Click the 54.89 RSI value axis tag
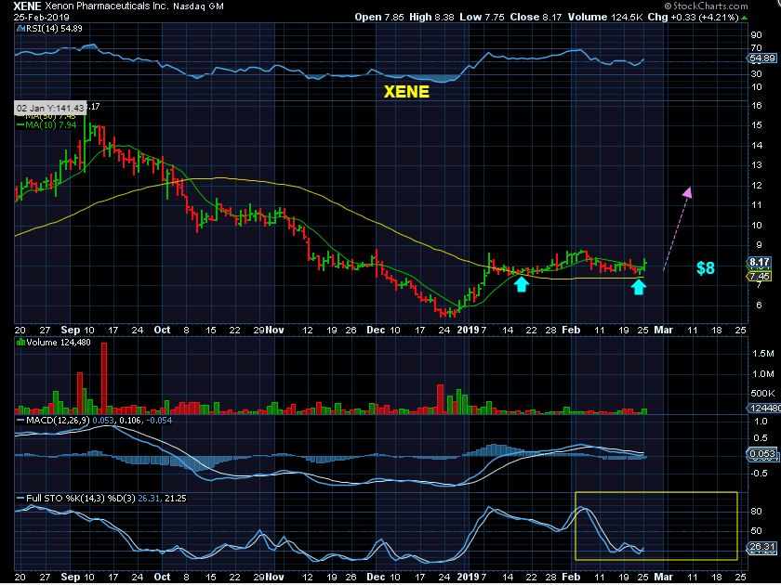 [761, 58]
